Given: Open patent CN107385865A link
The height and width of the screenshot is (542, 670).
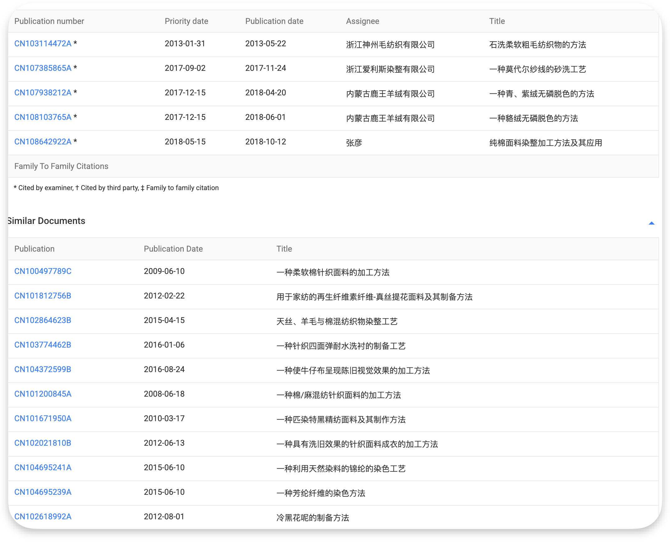Looking at the screenshot, I should click(x=43, y=68).
